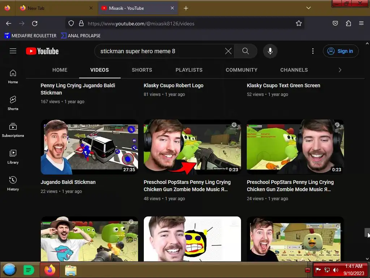This screenshot has width=370, height=278.
Task: Go back with the browser back arrow
Action: (9, 24)
